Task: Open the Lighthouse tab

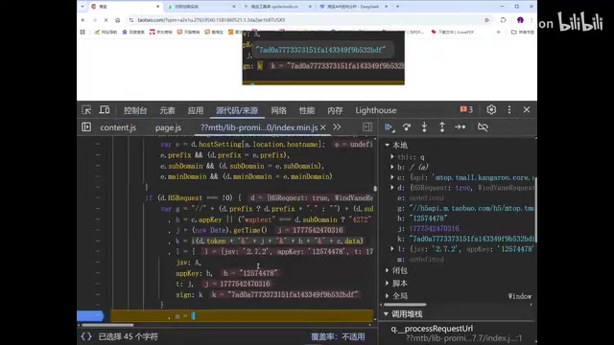Action: (375, 110)
